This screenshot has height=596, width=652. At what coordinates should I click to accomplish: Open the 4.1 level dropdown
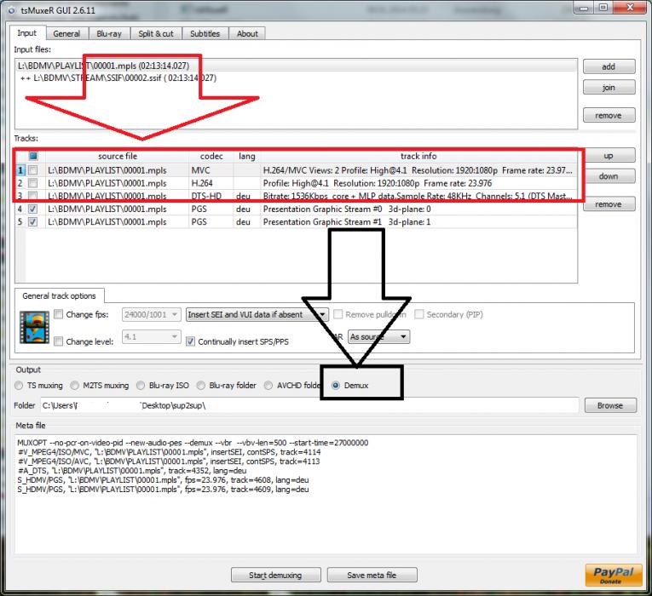tap(152, 336)
